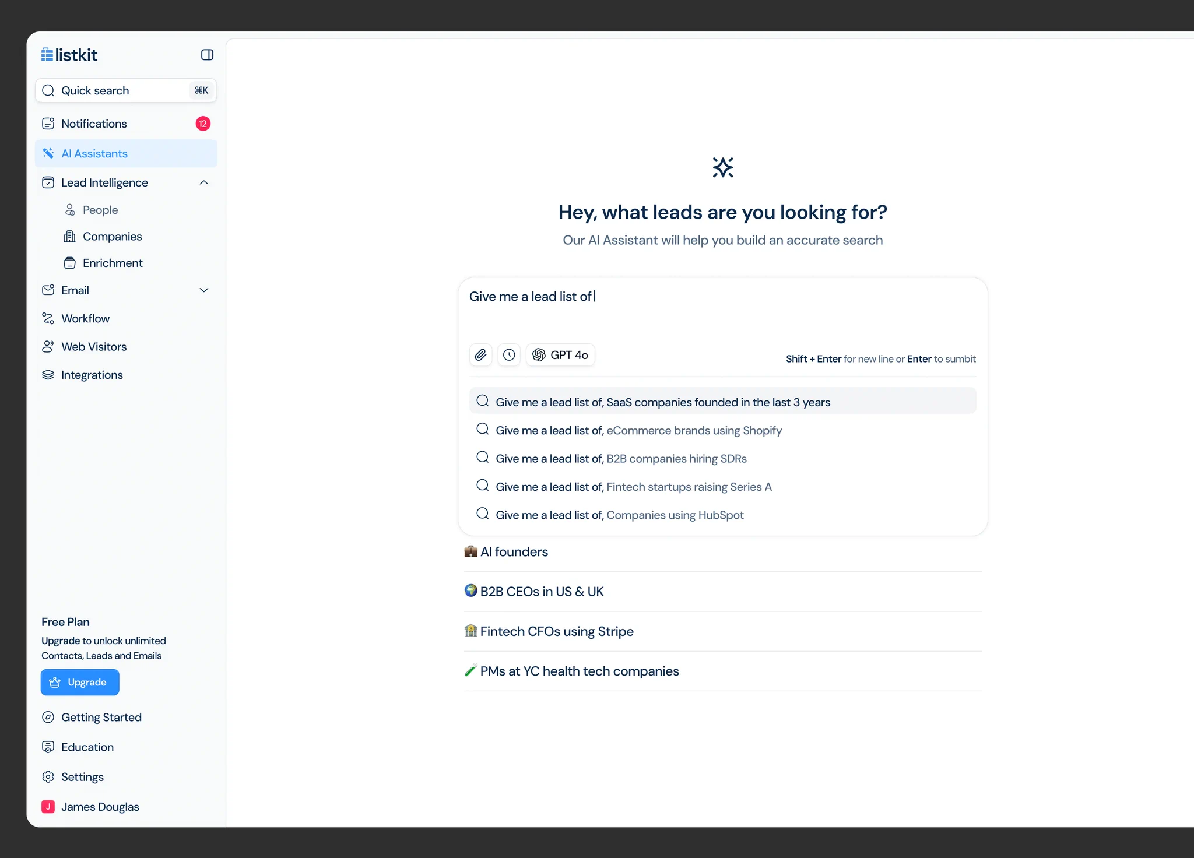Screen dimensions: 1194x858
Task: Pick the B2B companies hiring SDRs suggestion
Action: (723, 458)
